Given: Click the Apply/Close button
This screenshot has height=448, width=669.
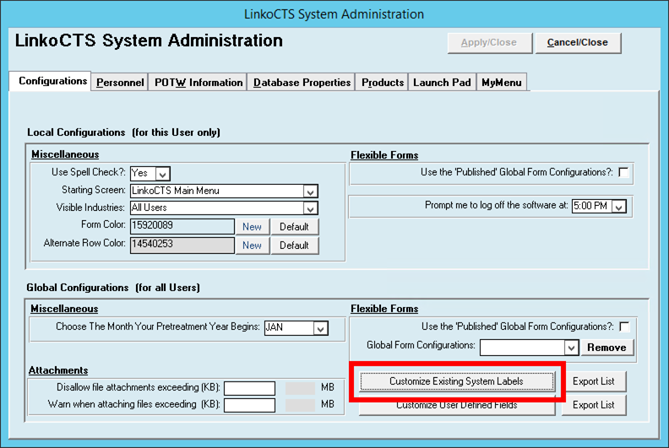Looking at the screenshot, I should click(x=489, y=43).
